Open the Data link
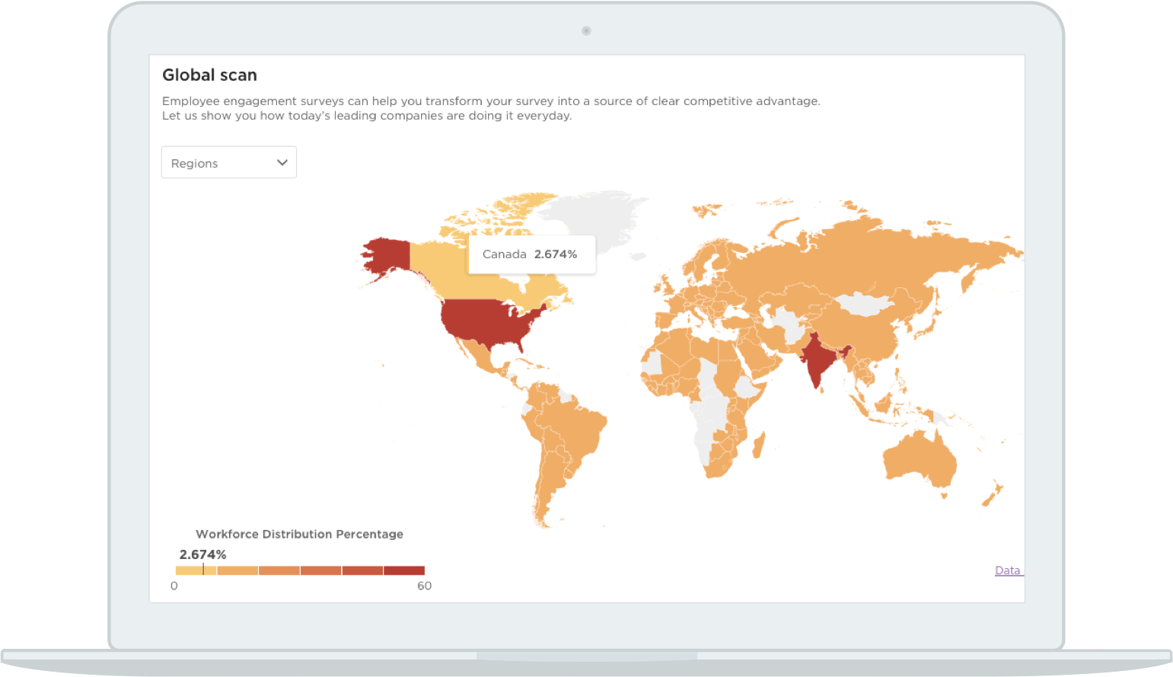This screenshot has width=1173, height=677. (x=1007, y=570)
